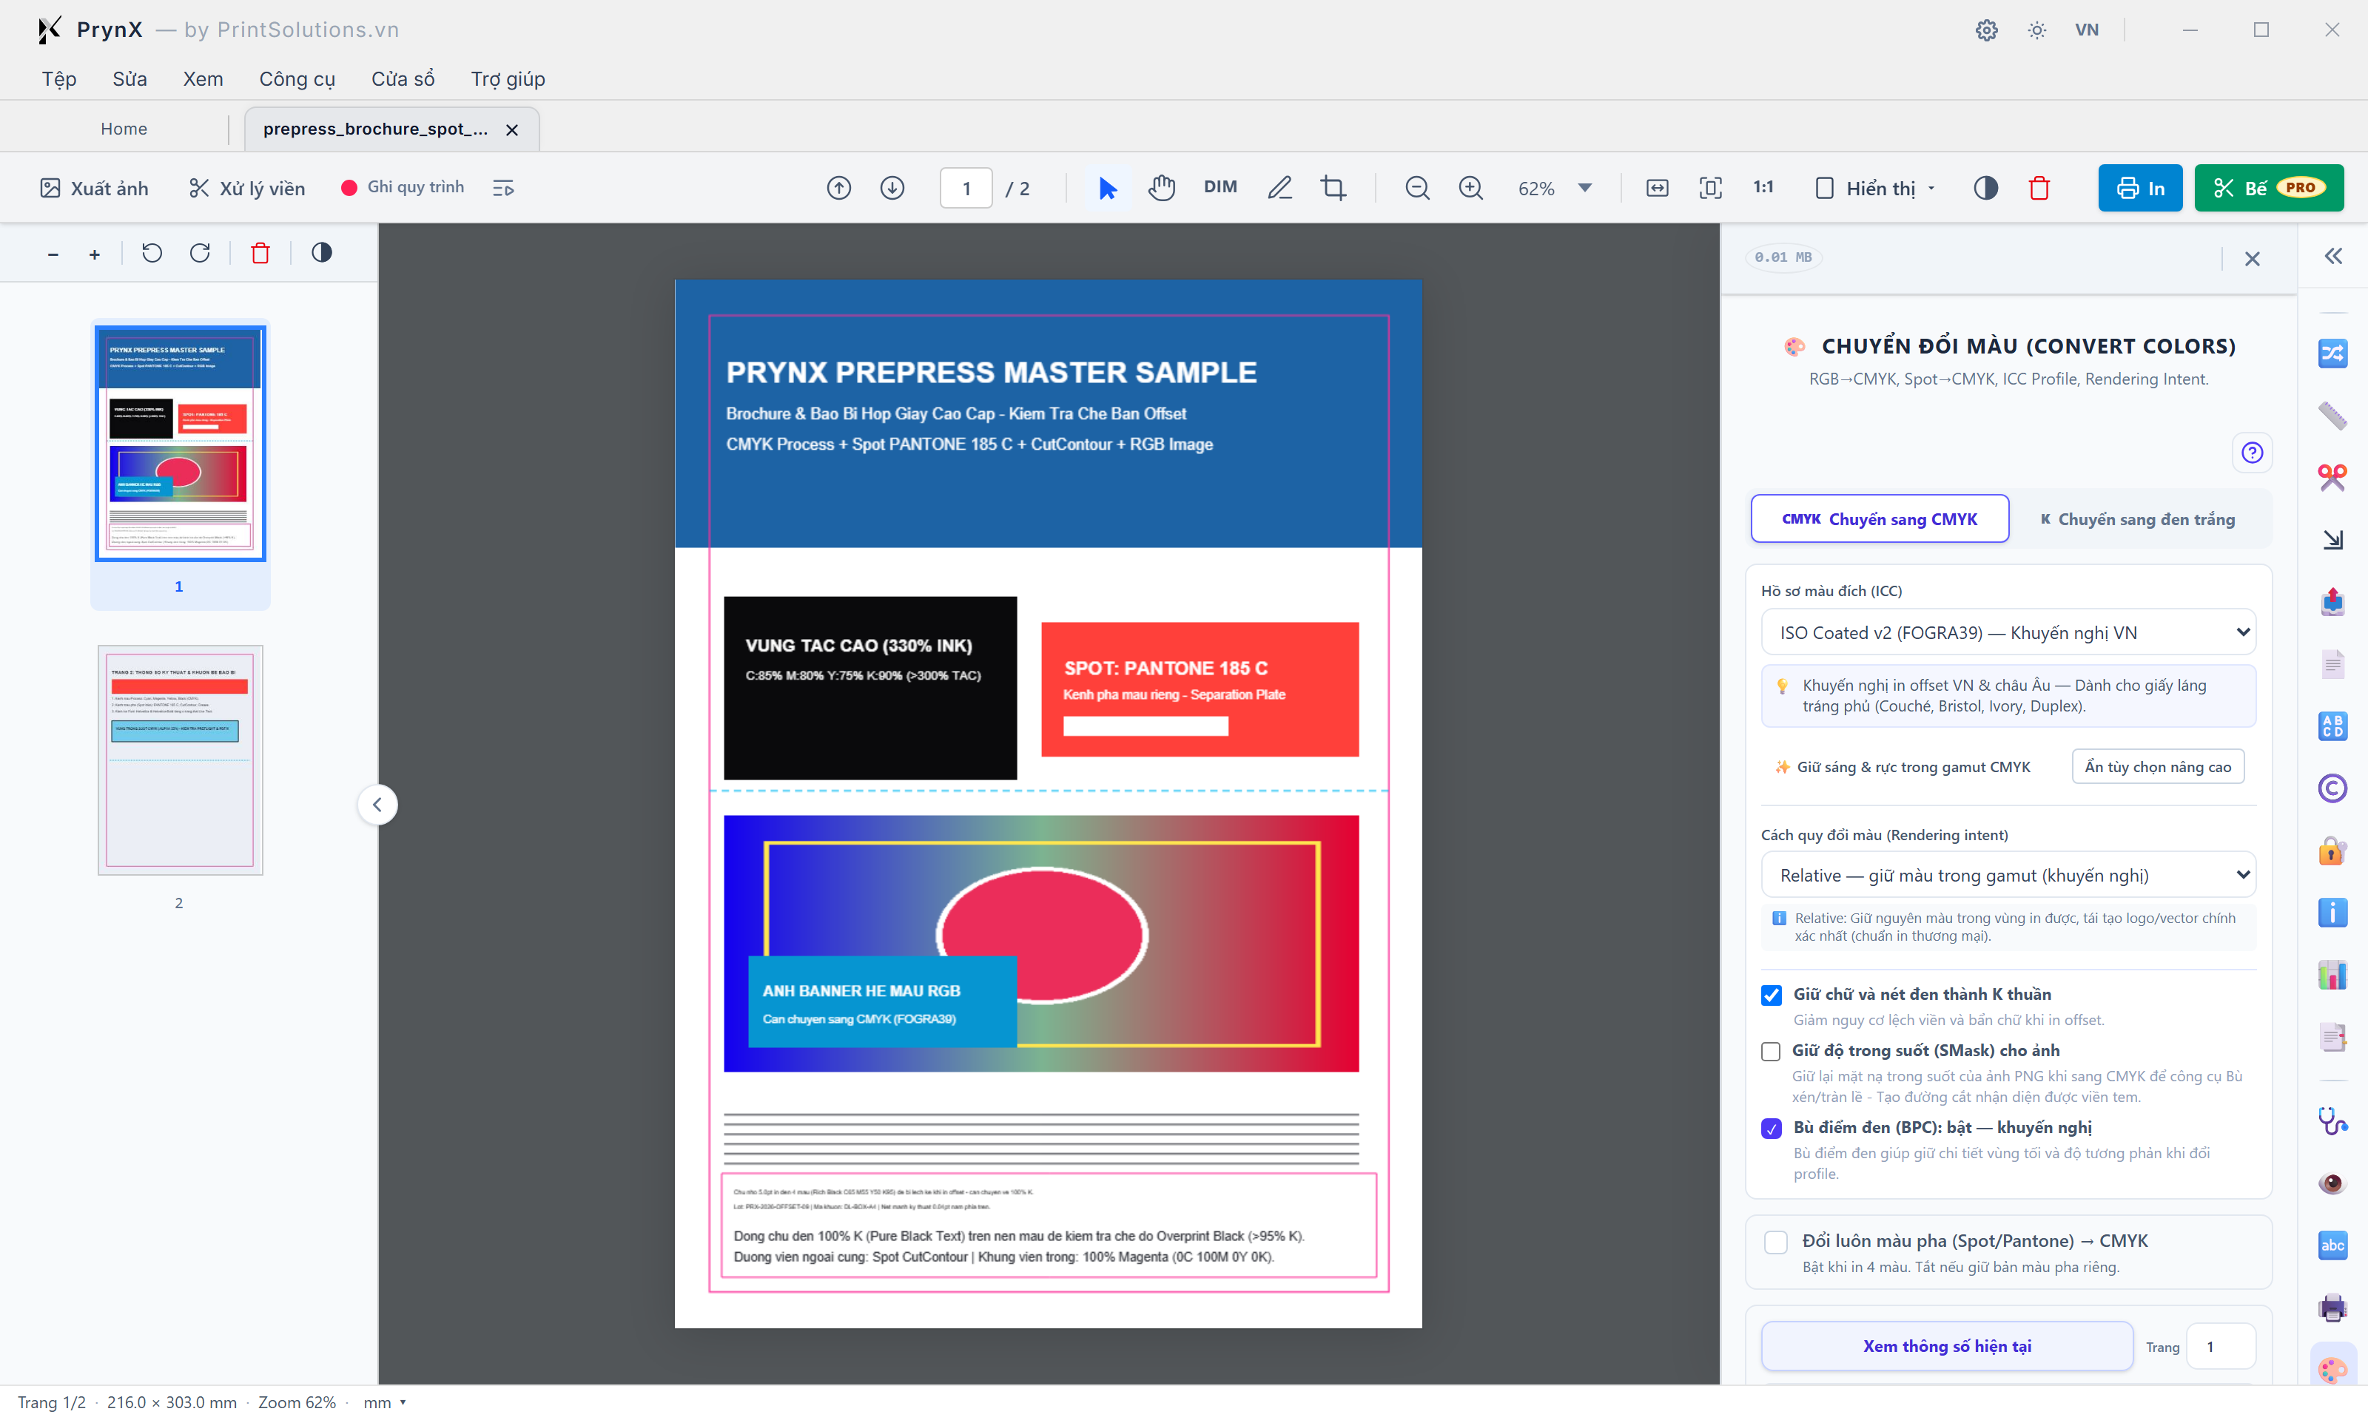This screenshot has height=1420, width=2368.
Task: Toggle contrast view in main toolbar
Action: (x=1986, y=189)
